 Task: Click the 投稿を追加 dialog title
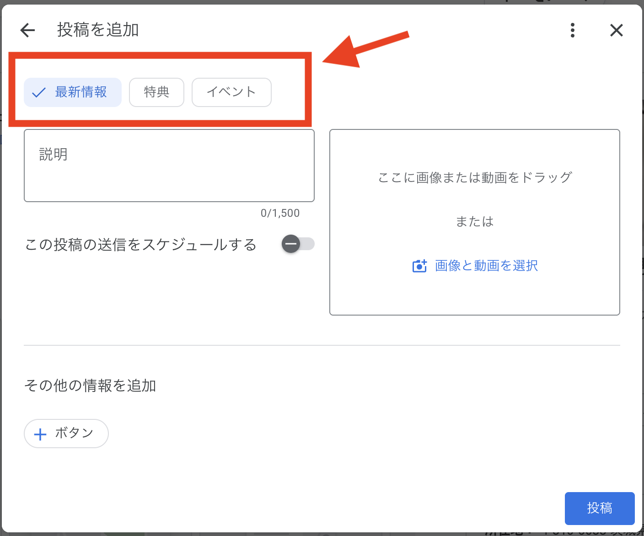tap(98, 30)
